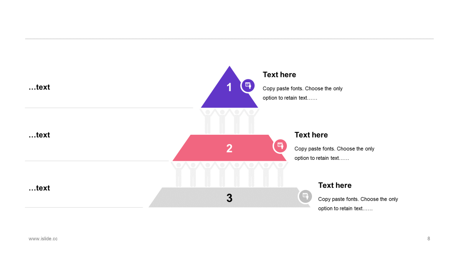459x258 pixels.
Task: Click the pink trapezoid labeled 2
Action: 229,148
